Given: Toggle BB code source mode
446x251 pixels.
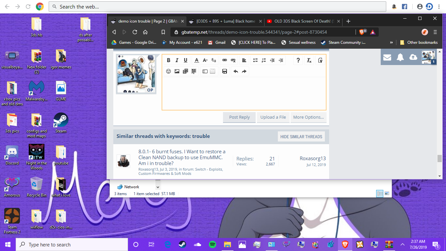Looking at the screenshot, I should coord(320,60).
